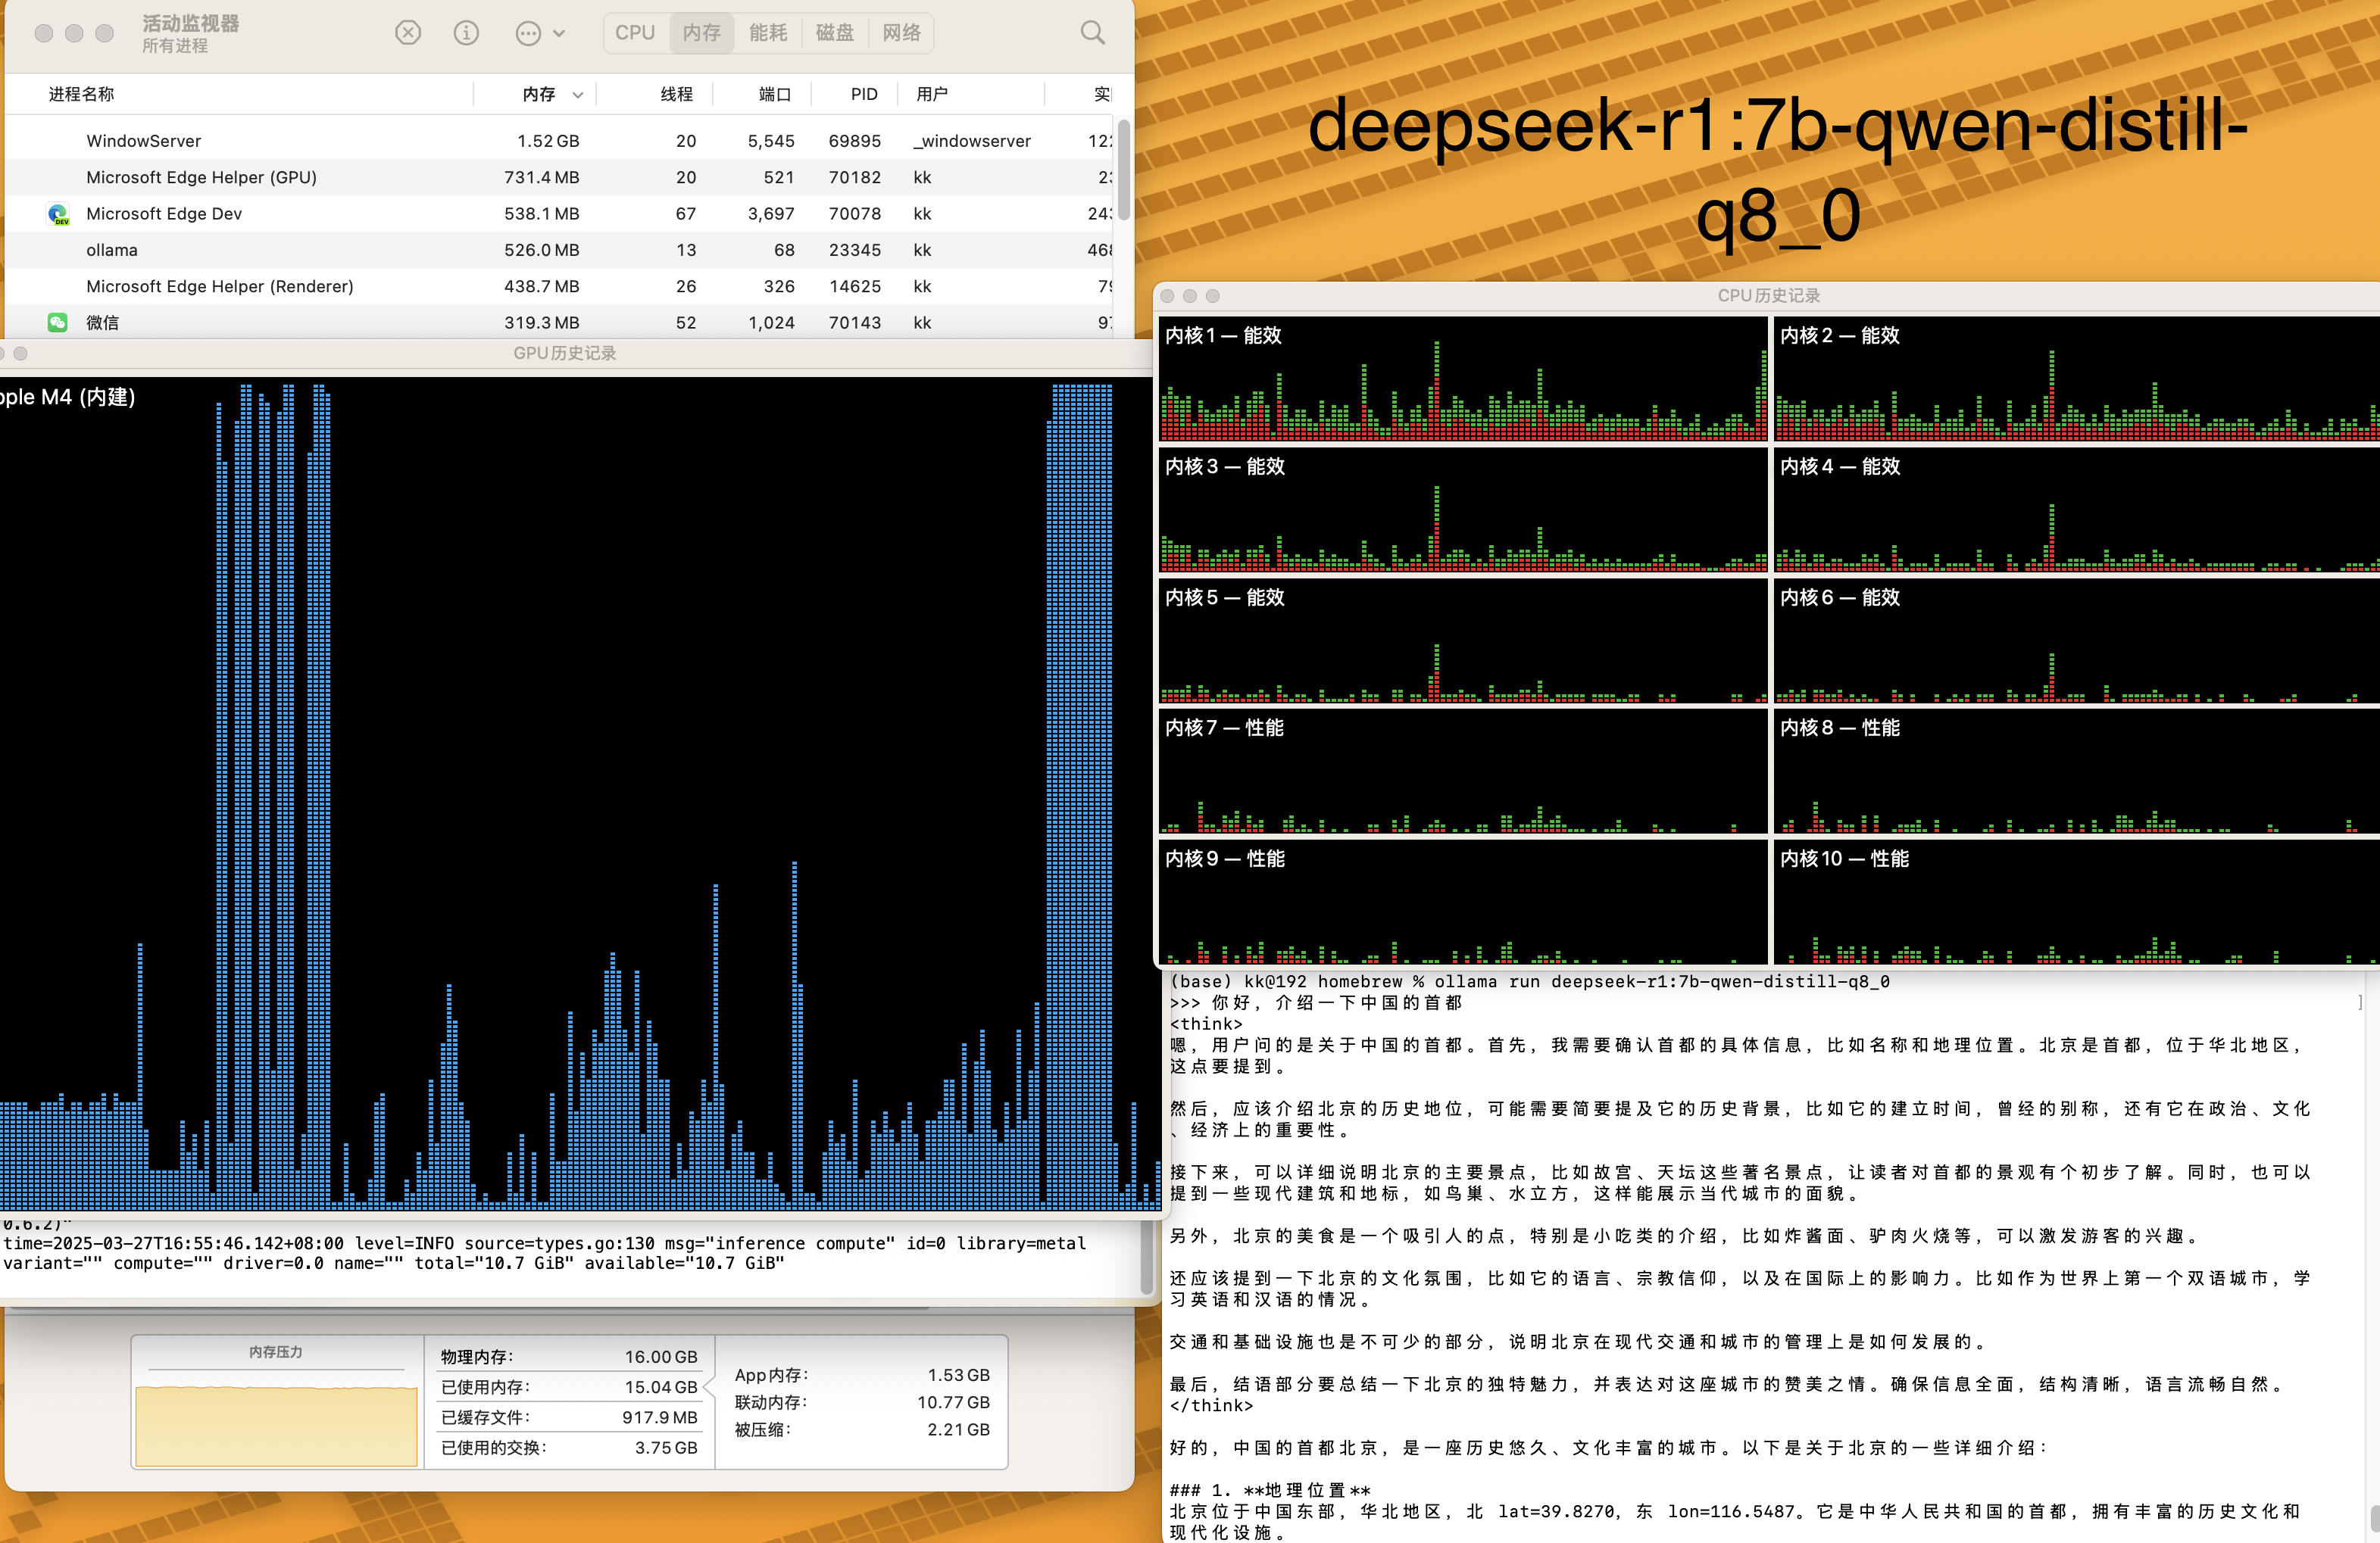Click the process list vertical scrollbar
This screenshot has width=2380, height=1543.
(1123, 170)
